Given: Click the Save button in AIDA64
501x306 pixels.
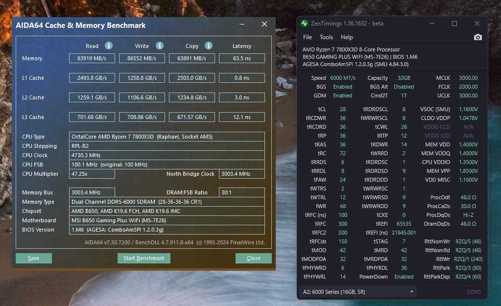Looking at the screenshot, I should coord(33,258).
